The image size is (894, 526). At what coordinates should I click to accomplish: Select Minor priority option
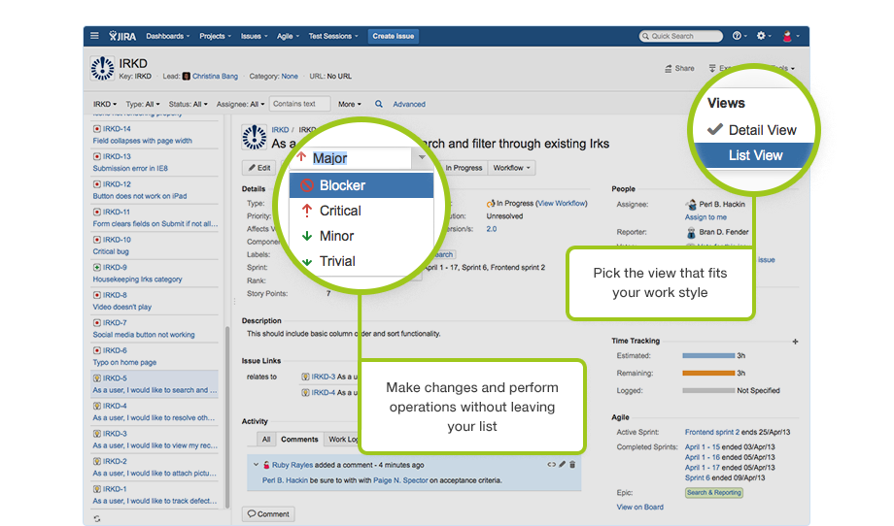[x=361, y=236]
